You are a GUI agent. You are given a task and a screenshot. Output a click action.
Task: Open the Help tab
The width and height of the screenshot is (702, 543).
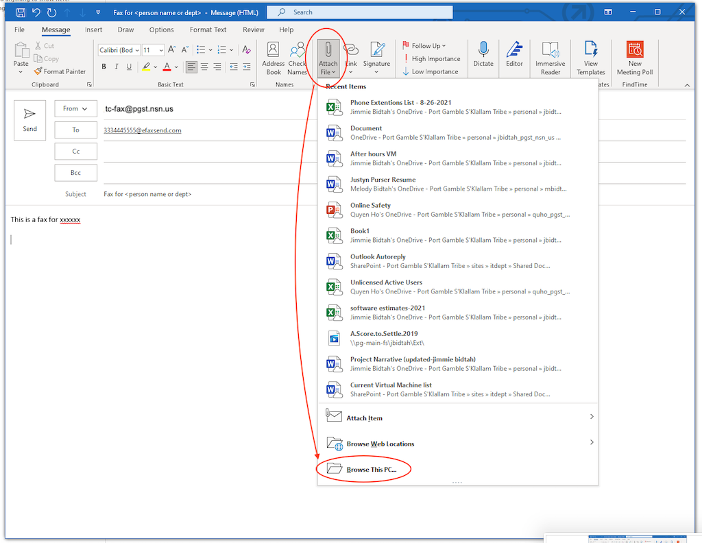point(287,29)
